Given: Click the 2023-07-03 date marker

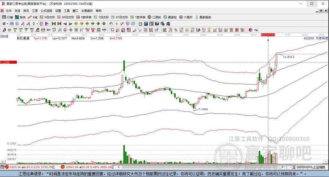Looking at the screenshot, I should [x=268, y=35].
